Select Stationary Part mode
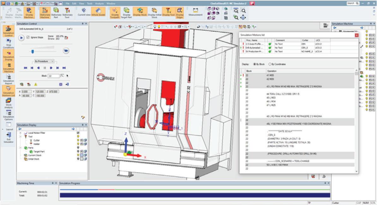377x205 pixels. coord(56,13)
